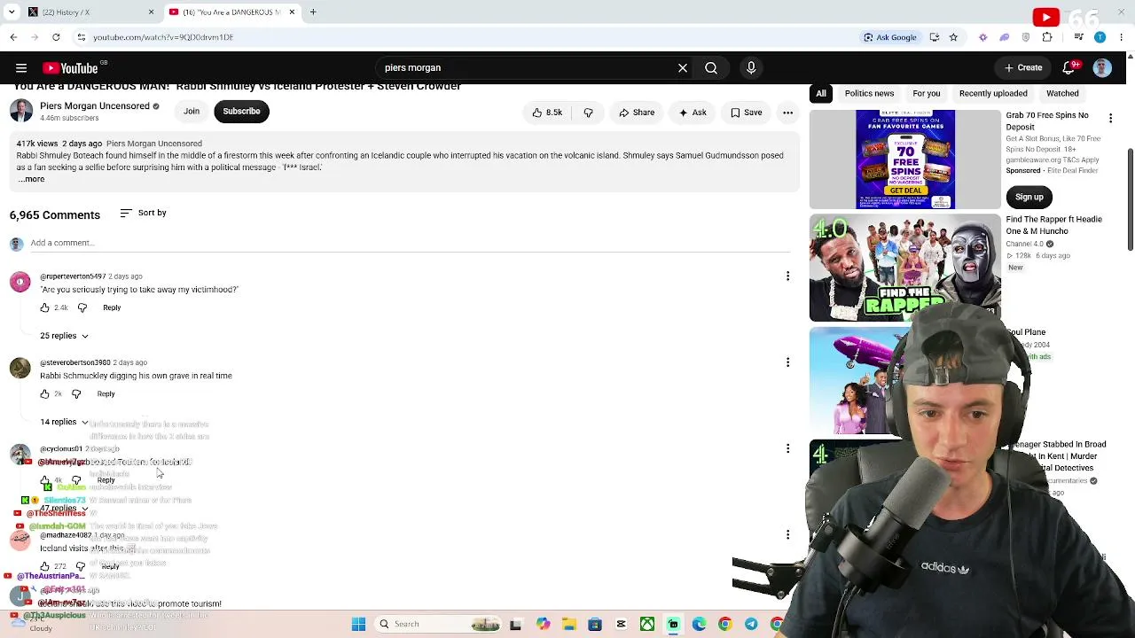Image resolution: width=1135 pixels, height=638 pixels.
Task: Click the youtube.com address bar URL
Action: tap(163, 37)
